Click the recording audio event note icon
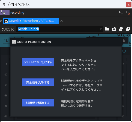The height and width of the screenshot is (122, 132). pyautogui.click(x=5, y=13)
